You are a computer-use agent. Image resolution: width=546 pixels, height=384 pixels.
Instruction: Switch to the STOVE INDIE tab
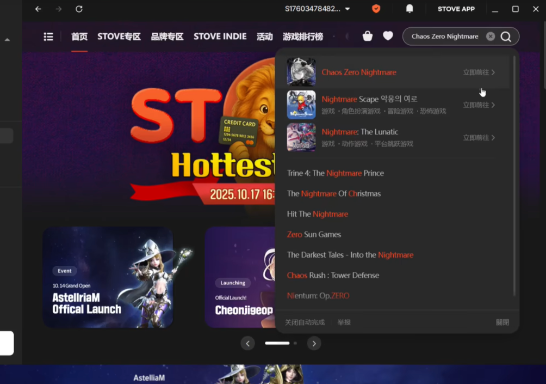pos(220,36)
